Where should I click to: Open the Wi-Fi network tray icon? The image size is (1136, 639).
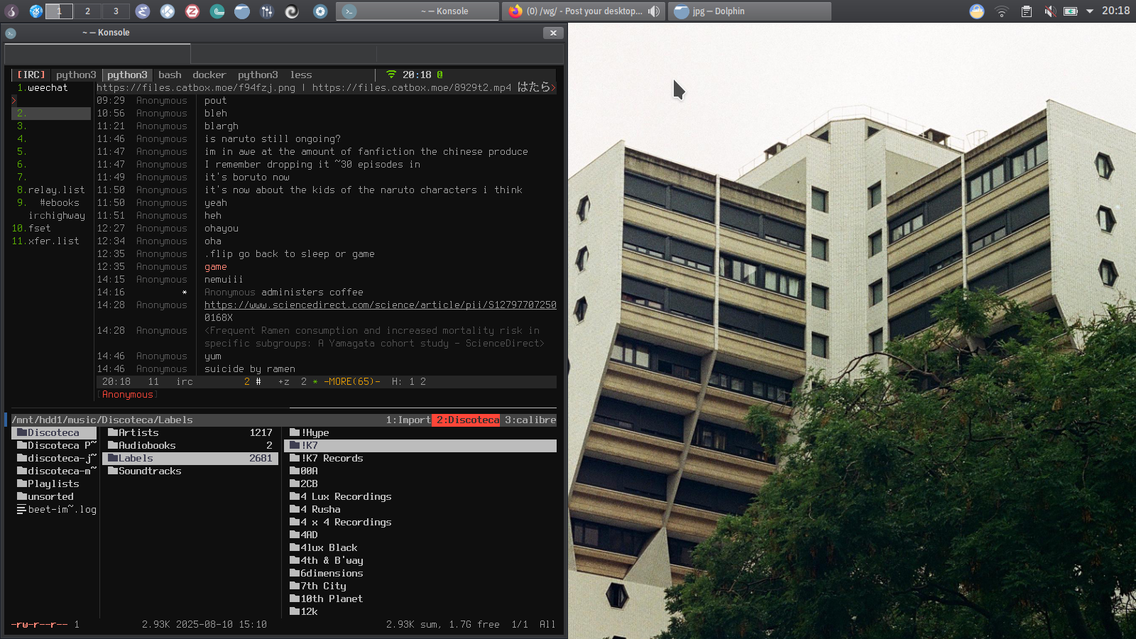tap(1002, 11)
